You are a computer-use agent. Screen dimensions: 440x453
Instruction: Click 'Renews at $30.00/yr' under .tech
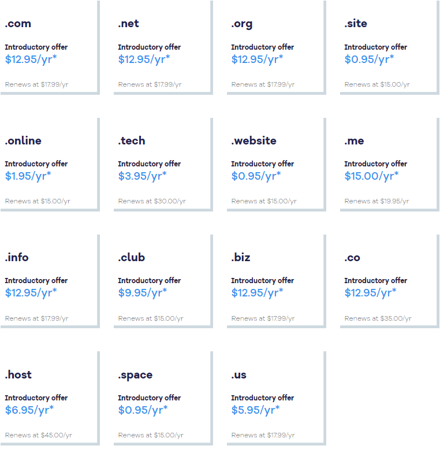click(152, 201)
